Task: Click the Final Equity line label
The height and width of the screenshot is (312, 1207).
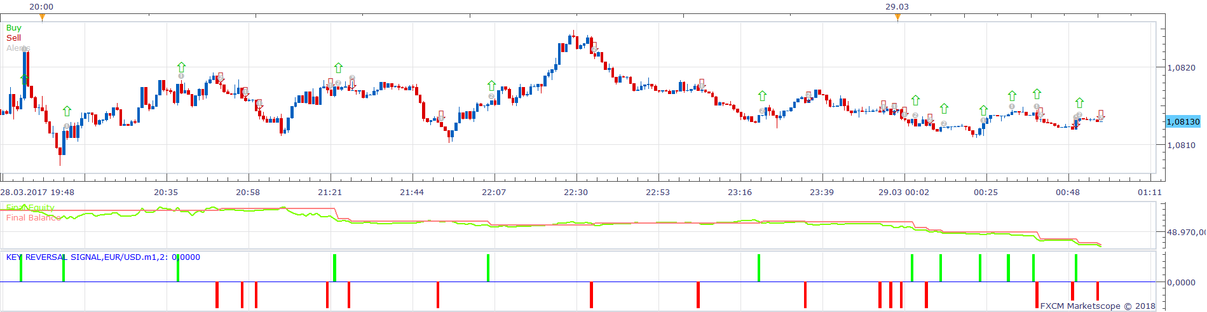Action: [x=31, y=208]
